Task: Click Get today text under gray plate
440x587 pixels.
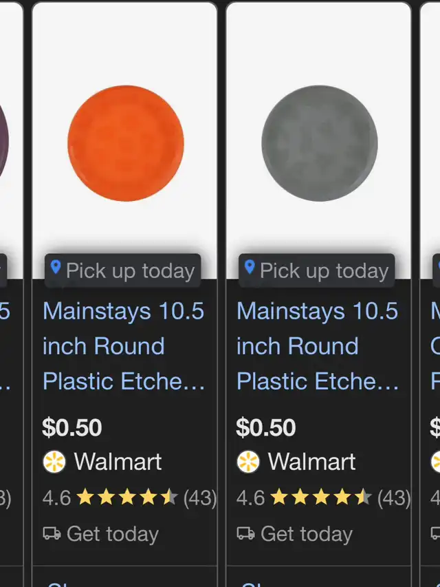Action: pyautogui.click(x=306, y=533)
